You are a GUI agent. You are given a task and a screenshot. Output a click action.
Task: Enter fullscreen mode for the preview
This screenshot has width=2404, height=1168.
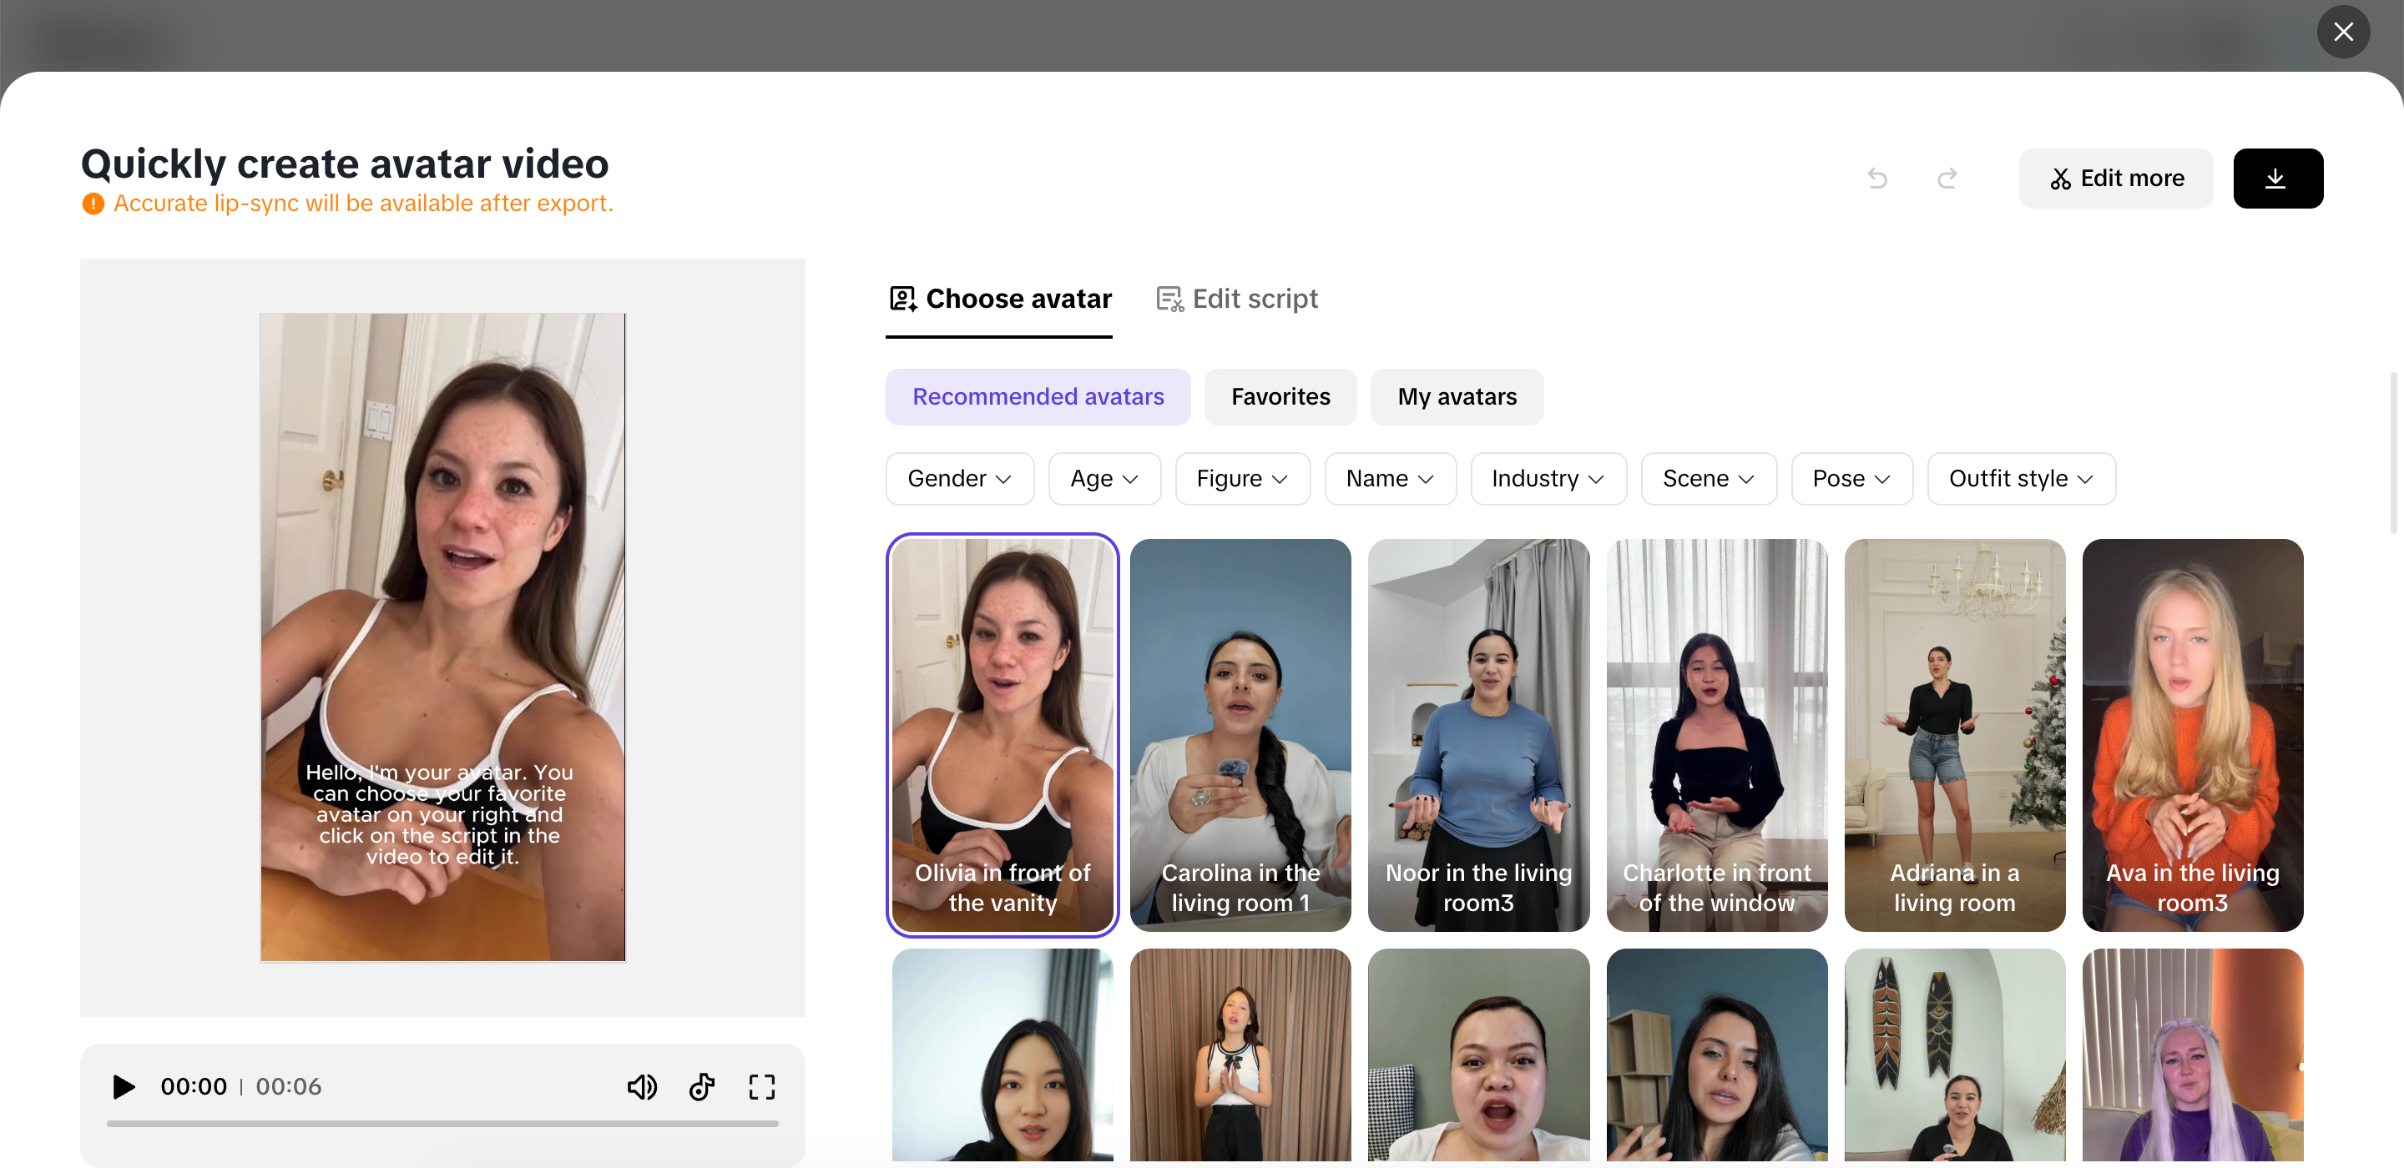click(x=761, y=1087)
